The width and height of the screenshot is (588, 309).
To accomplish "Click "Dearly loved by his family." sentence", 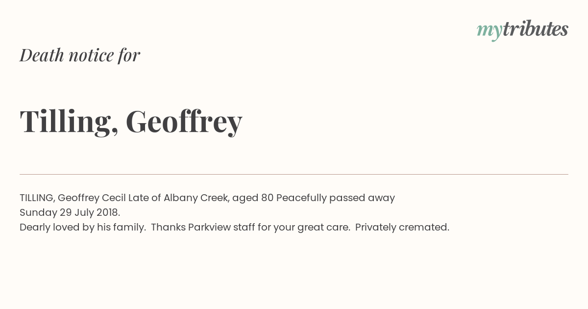I will [83, 228].
